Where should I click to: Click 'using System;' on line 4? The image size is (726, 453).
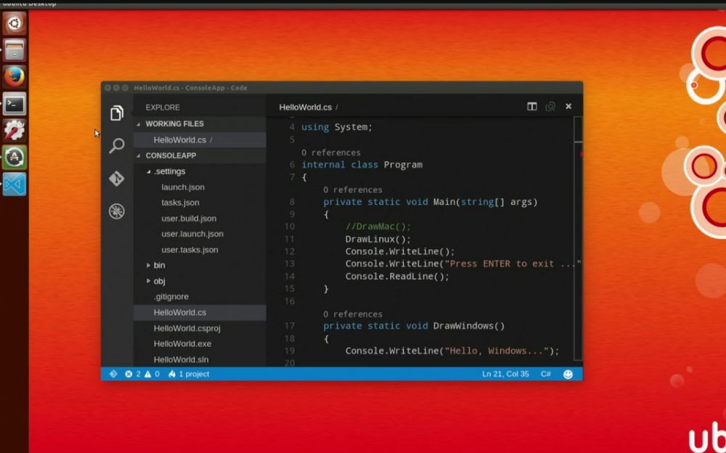click(337, 127)
